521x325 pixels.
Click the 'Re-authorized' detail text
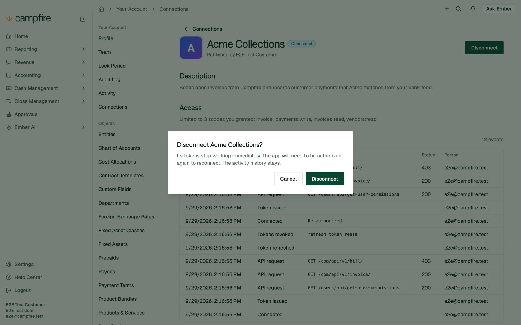click(325, 221)
